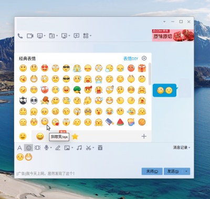The image size is (210, 199).
Task: Open emoji panel settings hexagon icon
Action: 144,58
